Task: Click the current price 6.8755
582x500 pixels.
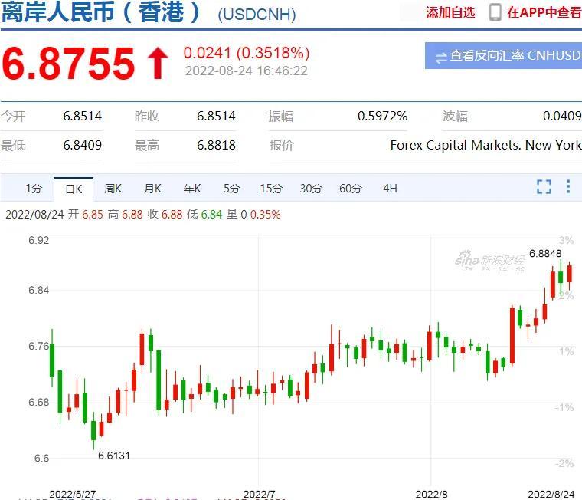Action: pos(68,64)
